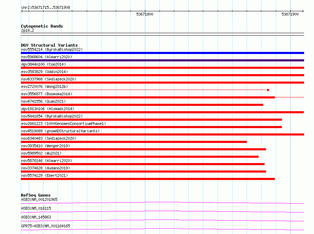Open nsv4519089 (gnomADStructuralVariants) label
The height and width of the screenshot is (234, 314).
point(60,131)
